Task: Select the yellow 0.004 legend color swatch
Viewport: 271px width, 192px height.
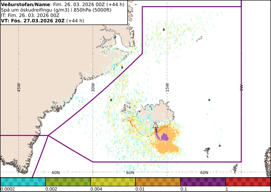Action: pyautogui.click(x=113, y=182)
